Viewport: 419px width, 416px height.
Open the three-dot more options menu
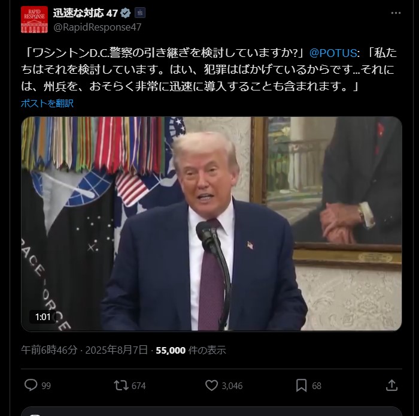[x=396, y=13]
